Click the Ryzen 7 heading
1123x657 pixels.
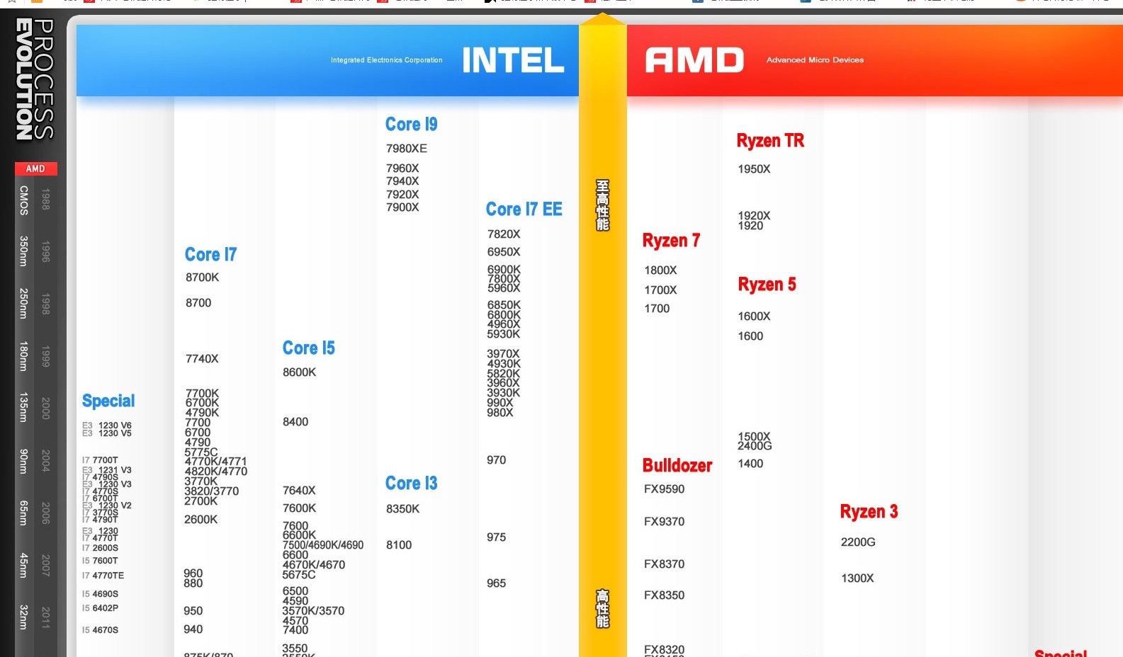pyautogui.click(x=671, y=241)
